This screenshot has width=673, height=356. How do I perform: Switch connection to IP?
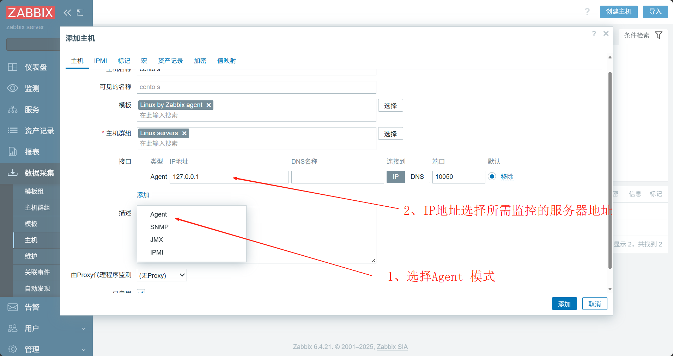point(396,177)
